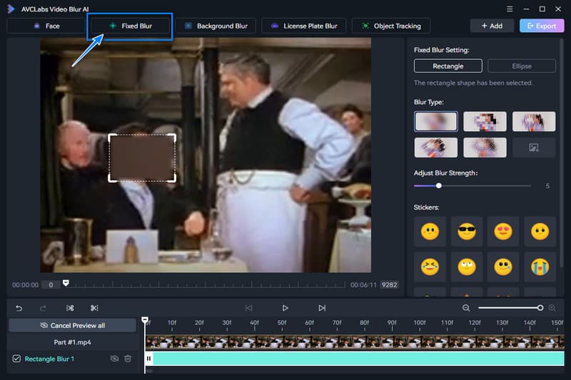Screen dimensions: 571x380
Task: Pick the pleading face sticker
Action: tap(503, 267)
